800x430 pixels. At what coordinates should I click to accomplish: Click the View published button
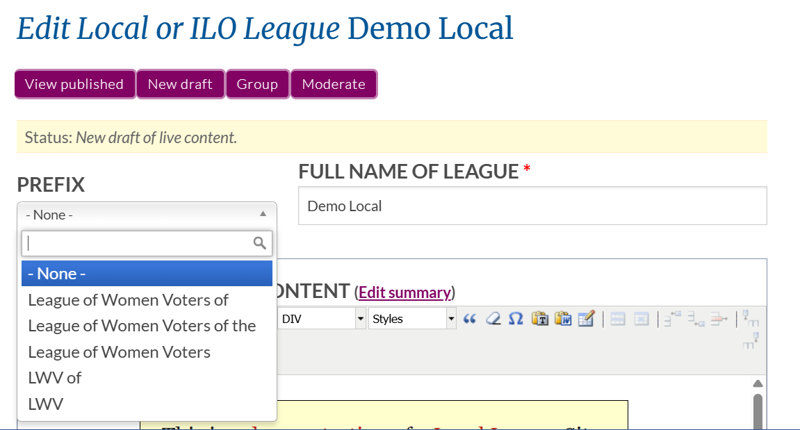[x=74, y=83]
